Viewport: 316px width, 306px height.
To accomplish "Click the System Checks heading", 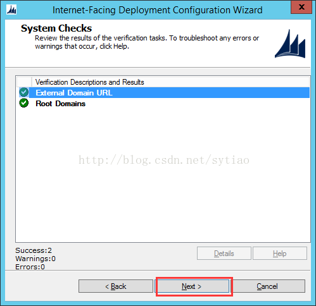I will (56, 28).
